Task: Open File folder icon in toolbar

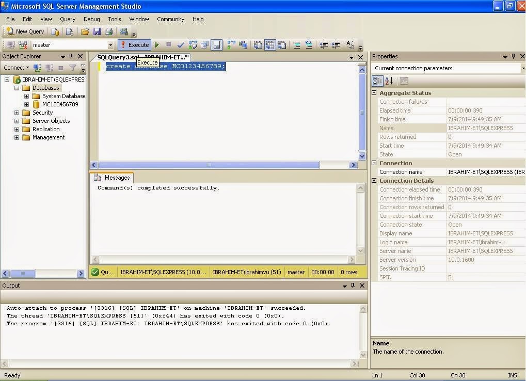Action: (85, 31)
